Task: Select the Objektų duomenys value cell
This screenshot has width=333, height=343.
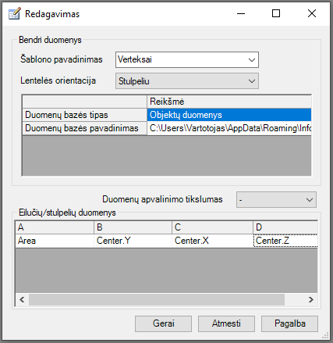Action: (229, 115)
